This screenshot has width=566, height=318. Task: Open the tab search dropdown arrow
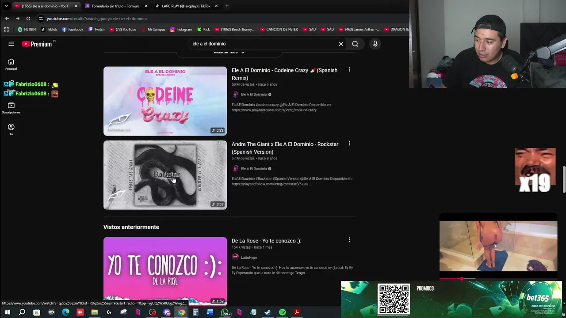point(6,6)
